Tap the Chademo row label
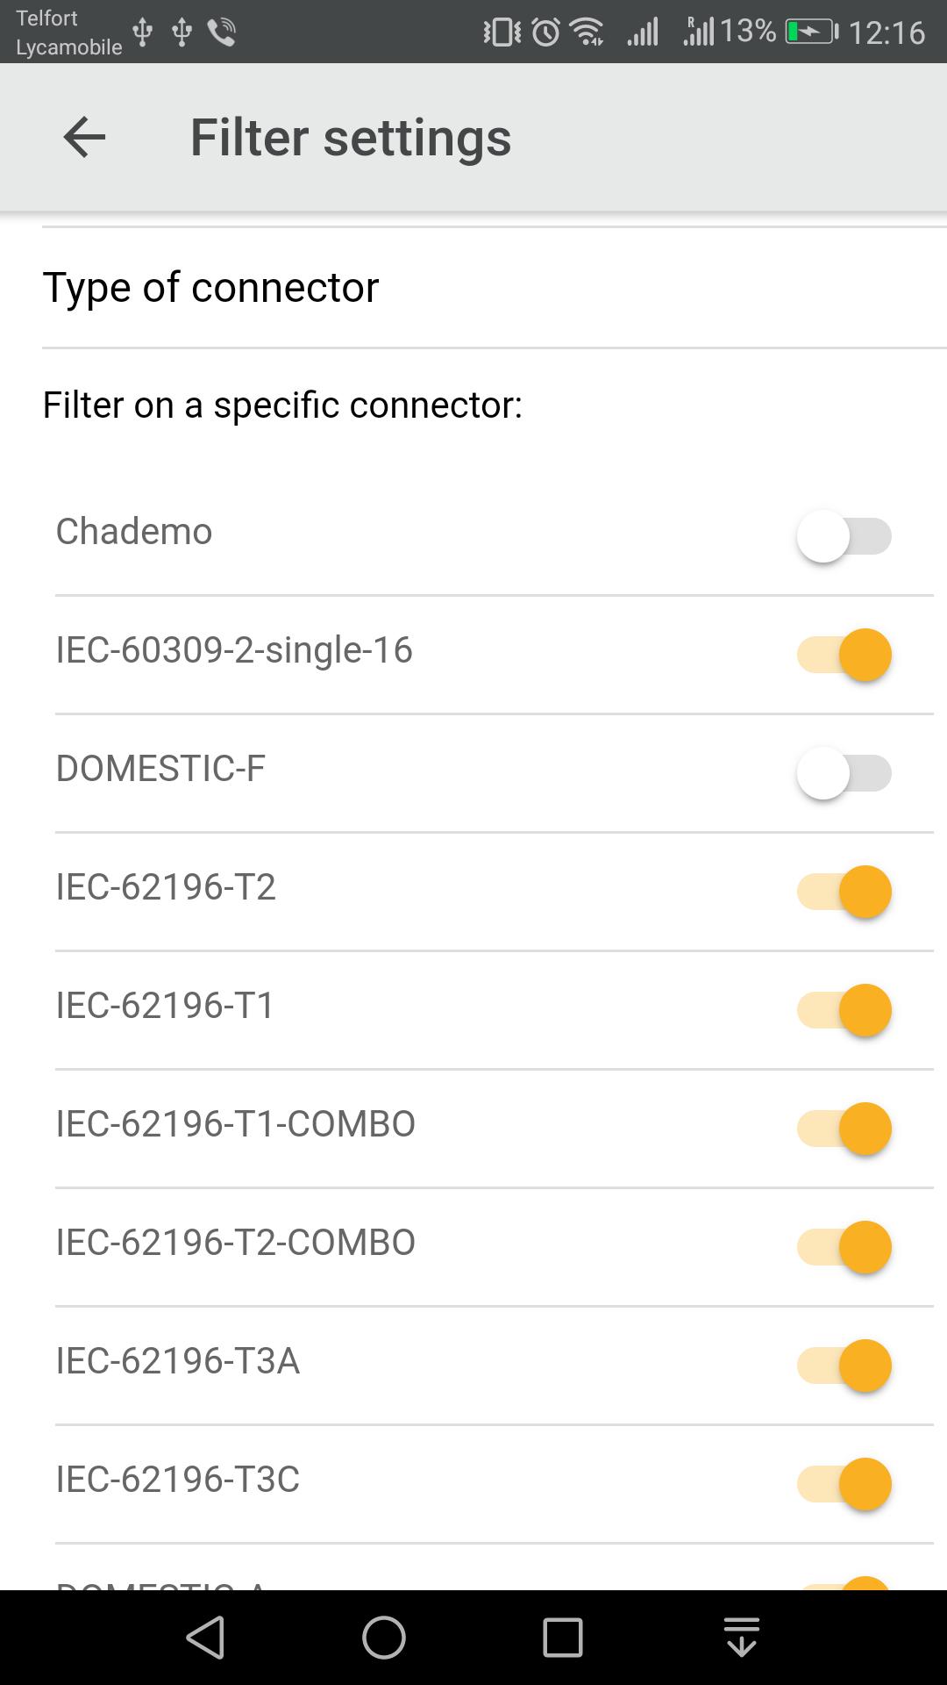Viewport: 947px width, 1685px height. [134, 532]
